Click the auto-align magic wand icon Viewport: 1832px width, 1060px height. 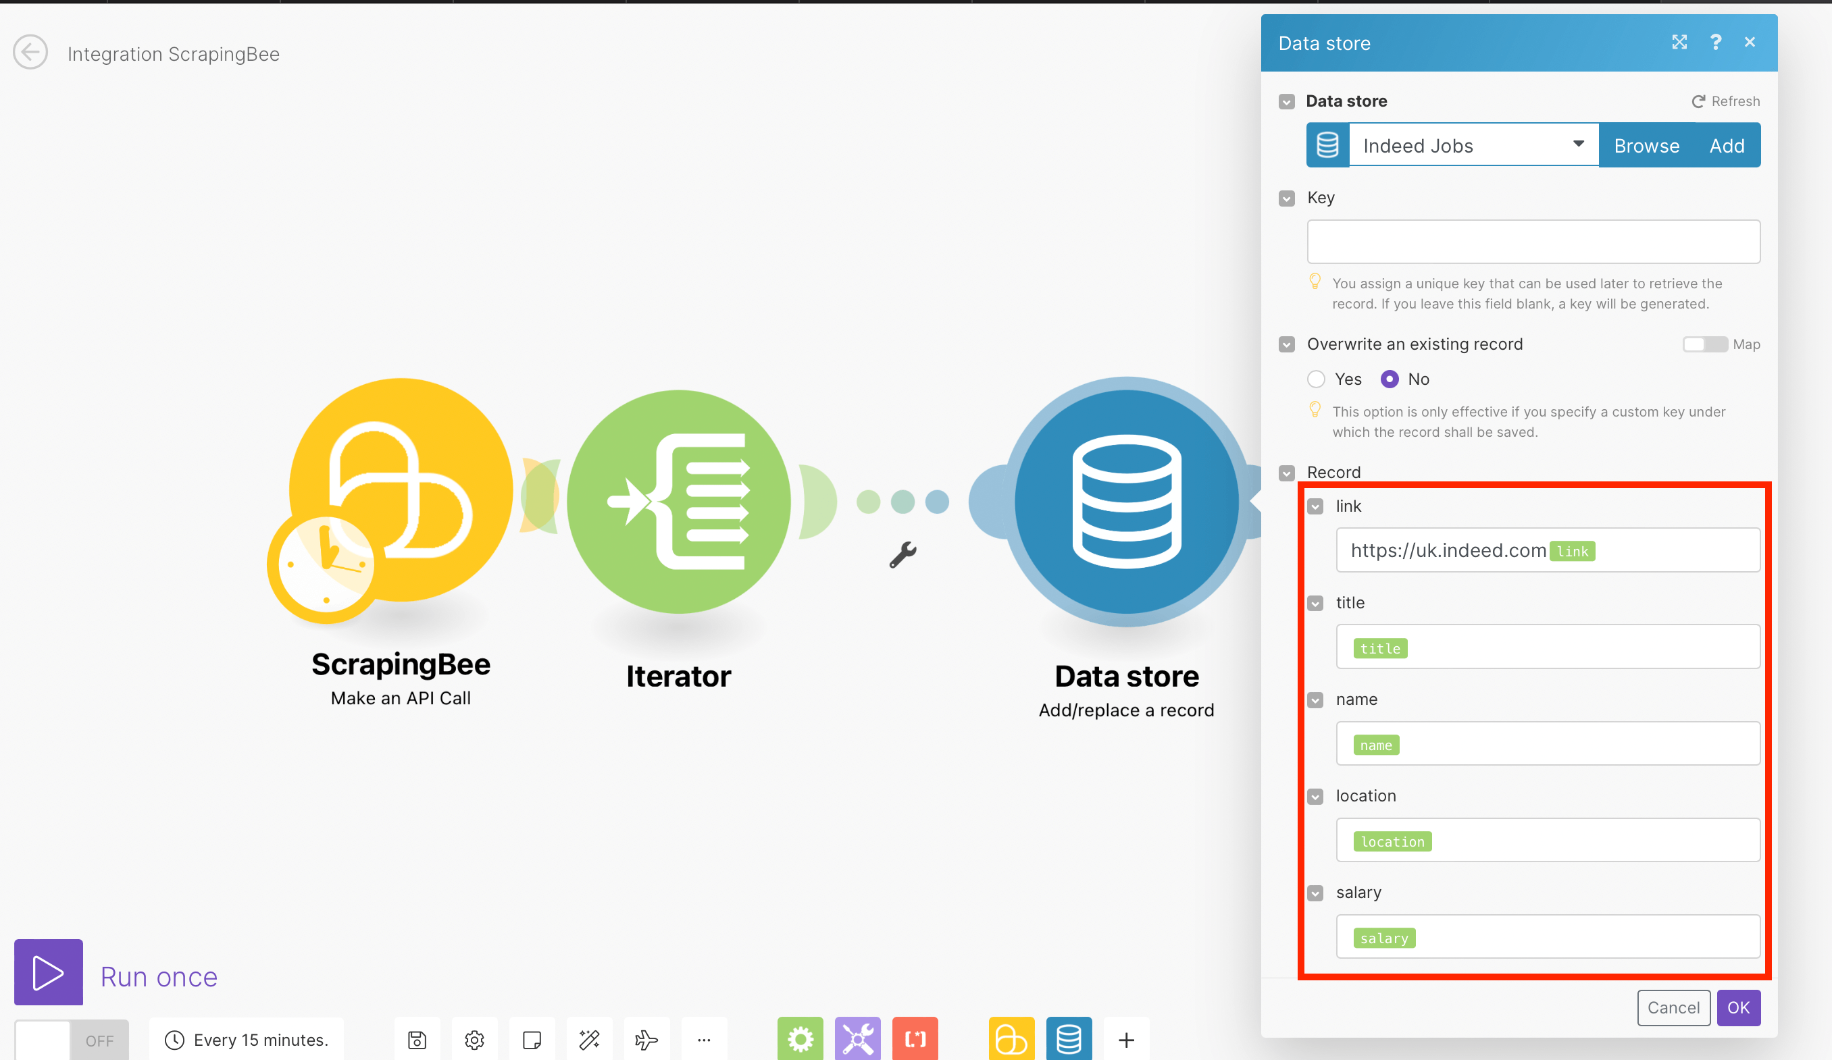coord(589,1040)
